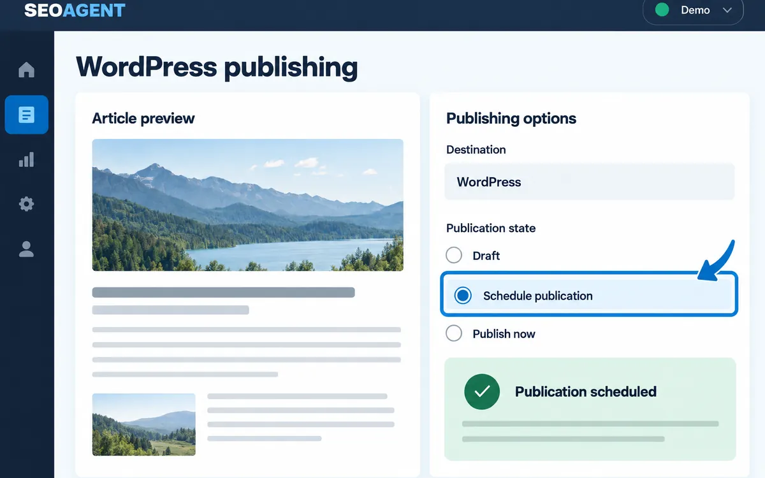Viewport: 765px width, 478px height.
Task: Click the green status dot beside Demo
Action: tap(662, 10)
